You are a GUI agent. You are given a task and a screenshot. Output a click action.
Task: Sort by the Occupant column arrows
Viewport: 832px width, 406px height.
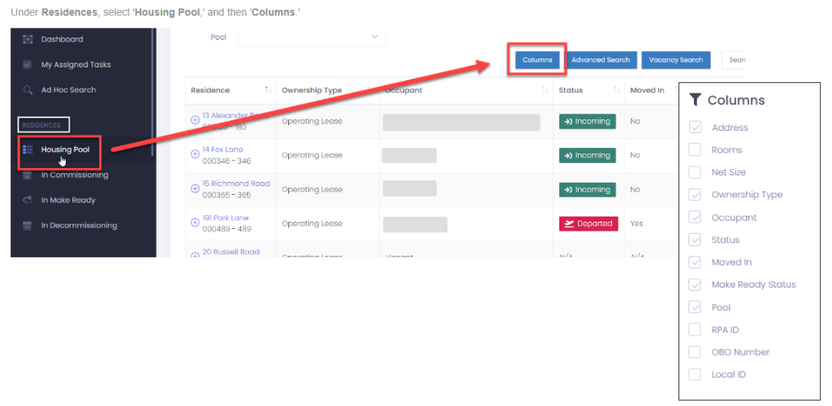click(545, 90)
